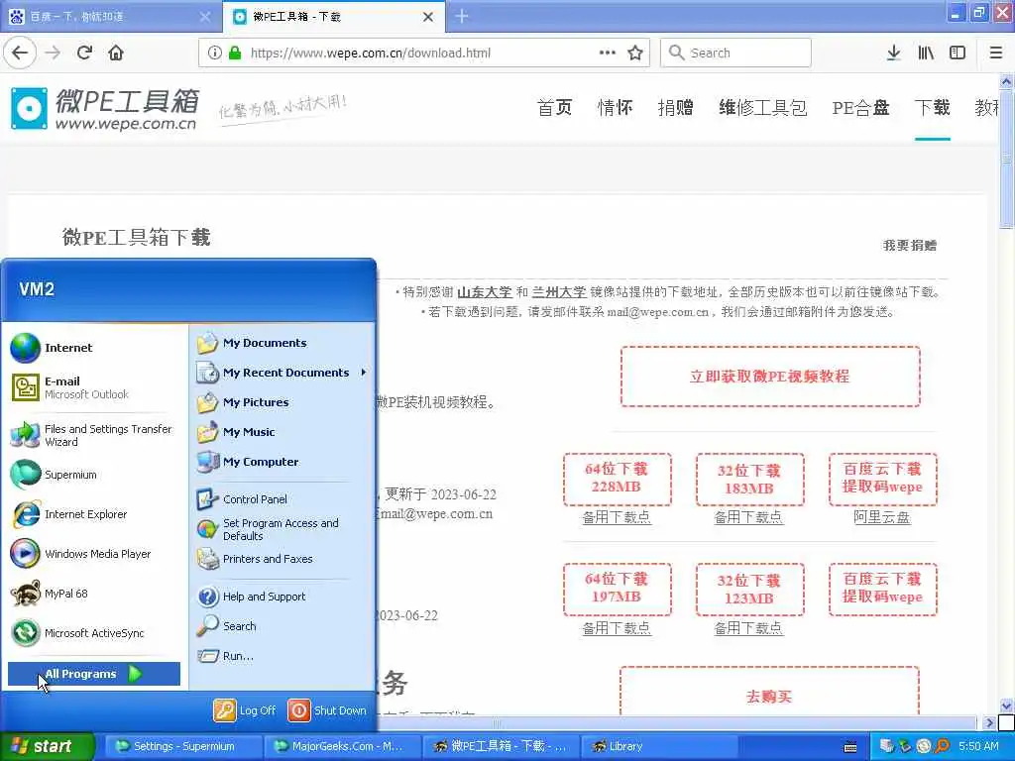This screenshot has width=1015, height=761.
Task: Open Microsoft ActiveSync
Action: pyautogui.click(x=95, y=633)
